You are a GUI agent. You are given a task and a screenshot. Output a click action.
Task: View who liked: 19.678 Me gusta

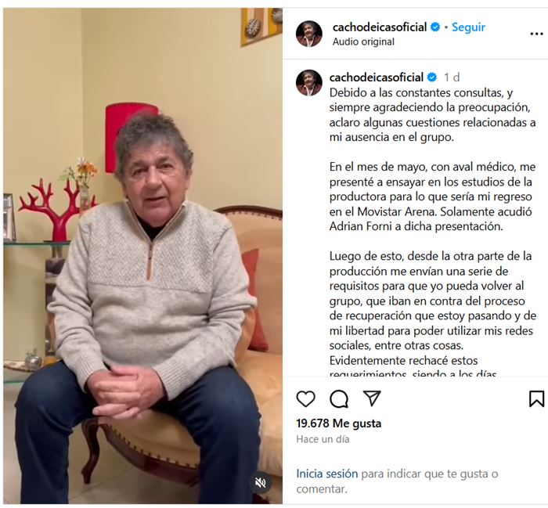[x=339, y=423]
